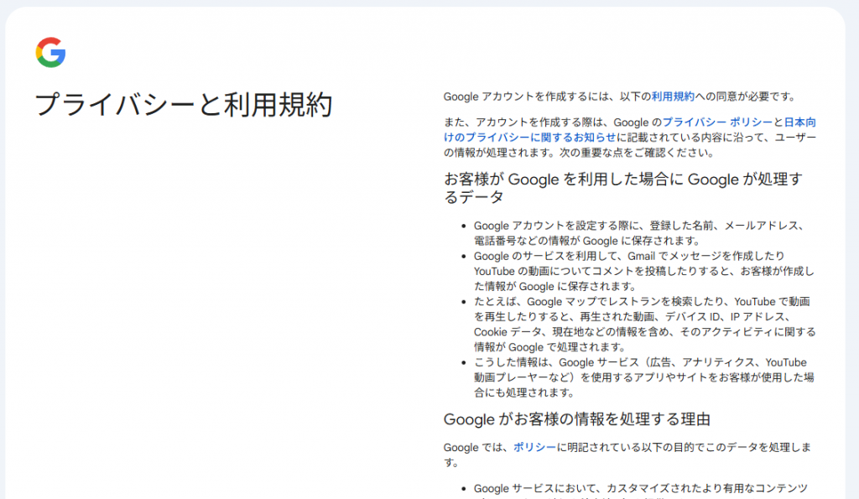The width and height of the screenshot is (859, 499).
Task: Click the IP アドレス text
Action: pos(759,317)
